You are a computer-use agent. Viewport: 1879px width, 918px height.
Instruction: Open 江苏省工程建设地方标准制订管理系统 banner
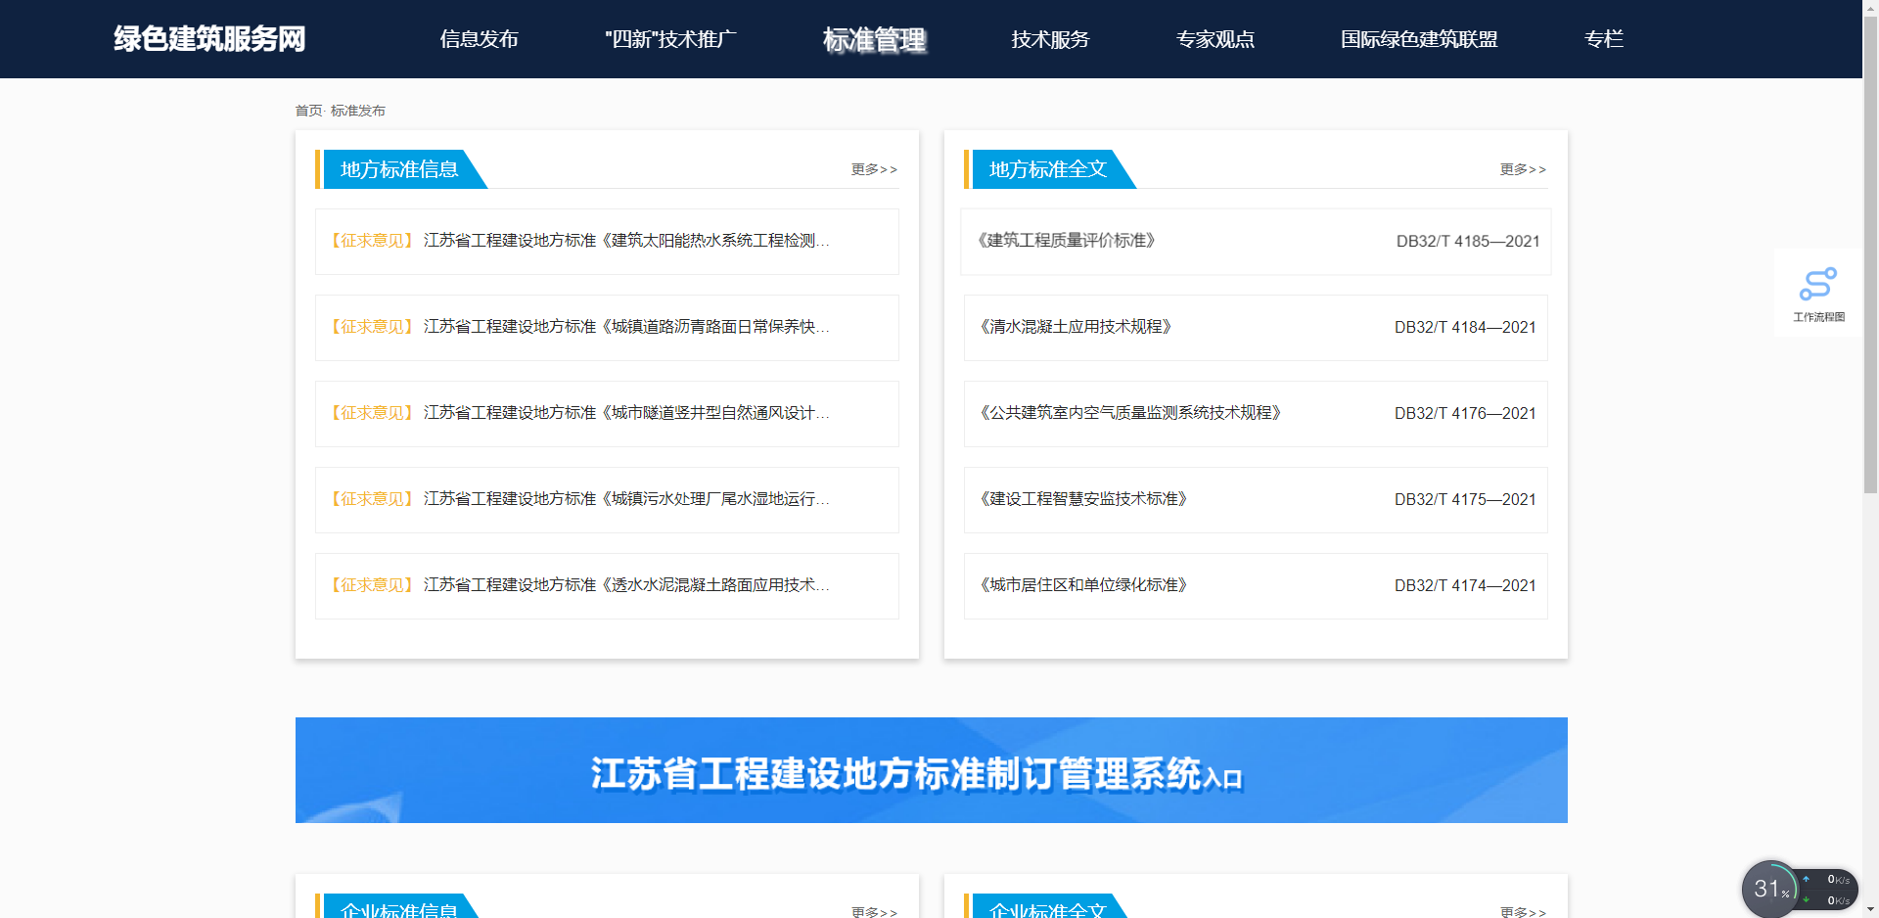[932, 770]
